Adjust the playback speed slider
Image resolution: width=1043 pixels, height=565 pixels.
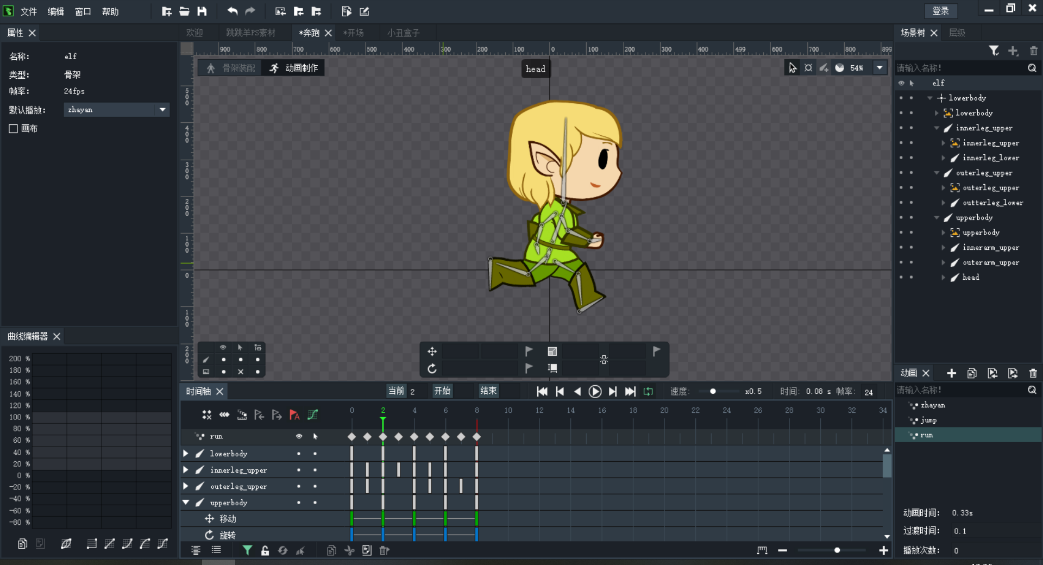(713, 391)
